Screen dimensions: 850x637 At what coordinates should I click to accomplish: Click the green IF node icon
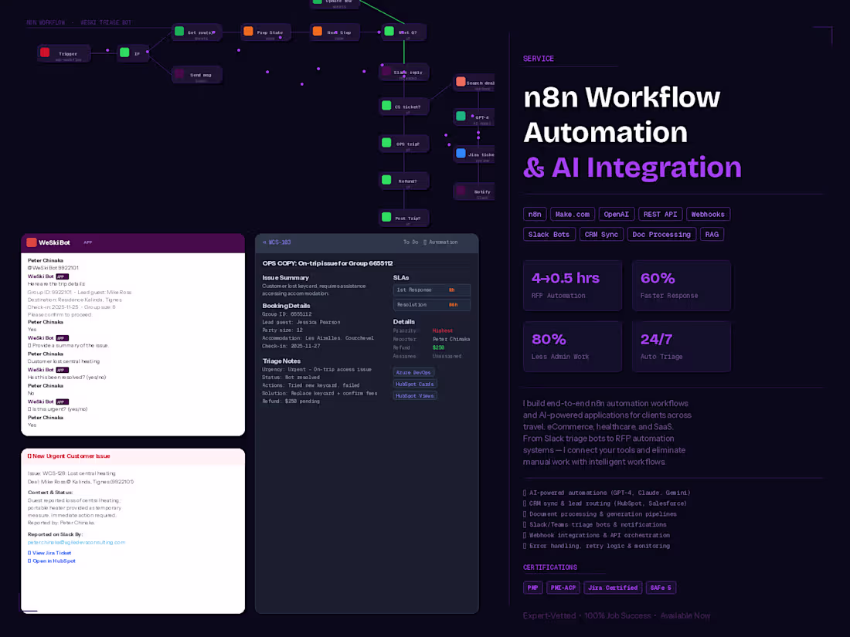(x=124, y=53)
